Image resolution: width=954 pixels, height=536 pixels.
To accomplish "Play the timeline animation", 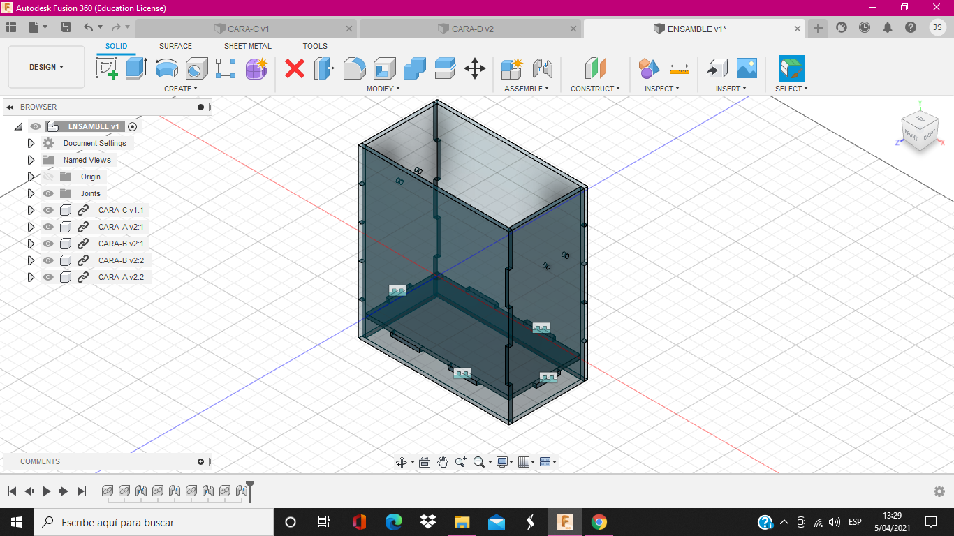I will click(x=46, y=491).
